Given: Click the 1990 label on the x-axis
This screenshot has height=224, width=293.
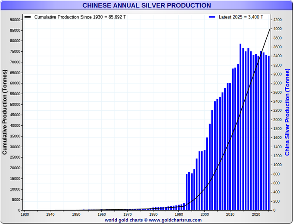Looking at the screenshot, I should click(x=179, y=214).
